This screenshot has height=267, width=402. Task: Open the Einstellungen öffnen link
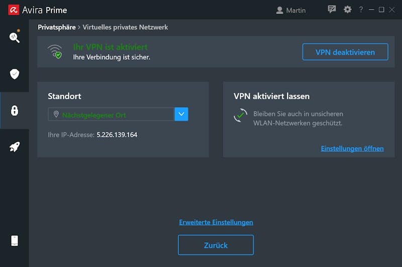[352, 148]
